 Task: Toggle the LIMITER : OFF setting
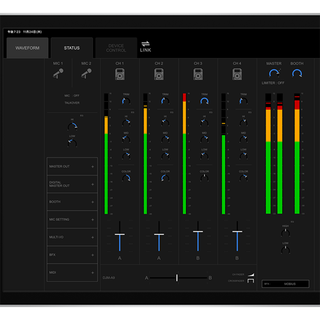[273, 83]
